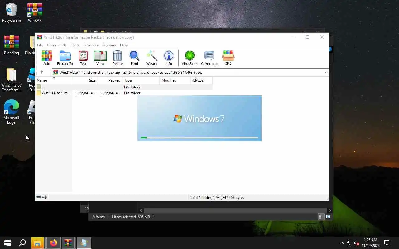Select the WinRAR desktop shortcut

[35, 13]
